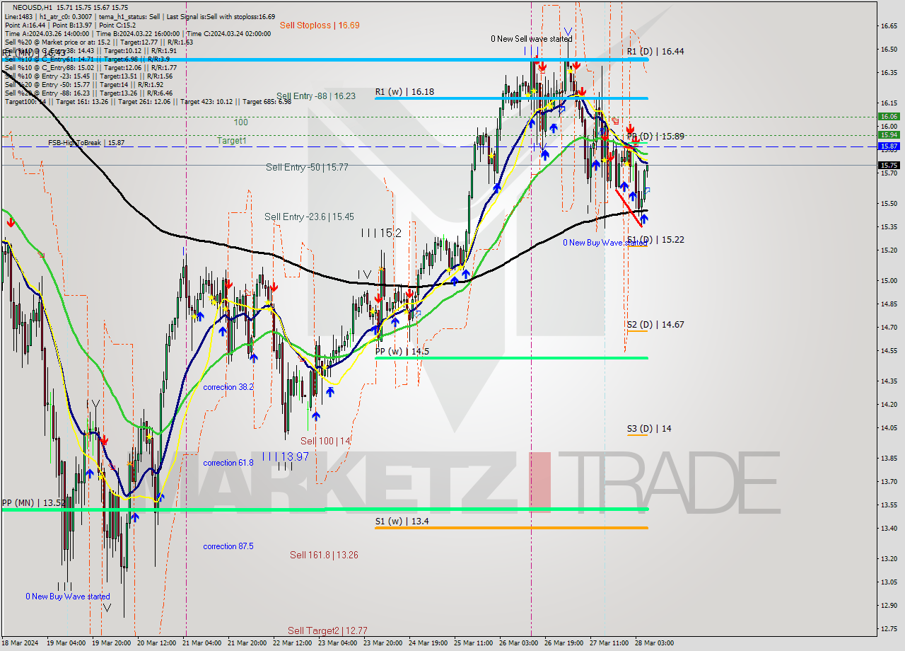Click the R1 (D) | 16.44 pivot label
This screenshot has height=651, width=905.
(655, 52)
